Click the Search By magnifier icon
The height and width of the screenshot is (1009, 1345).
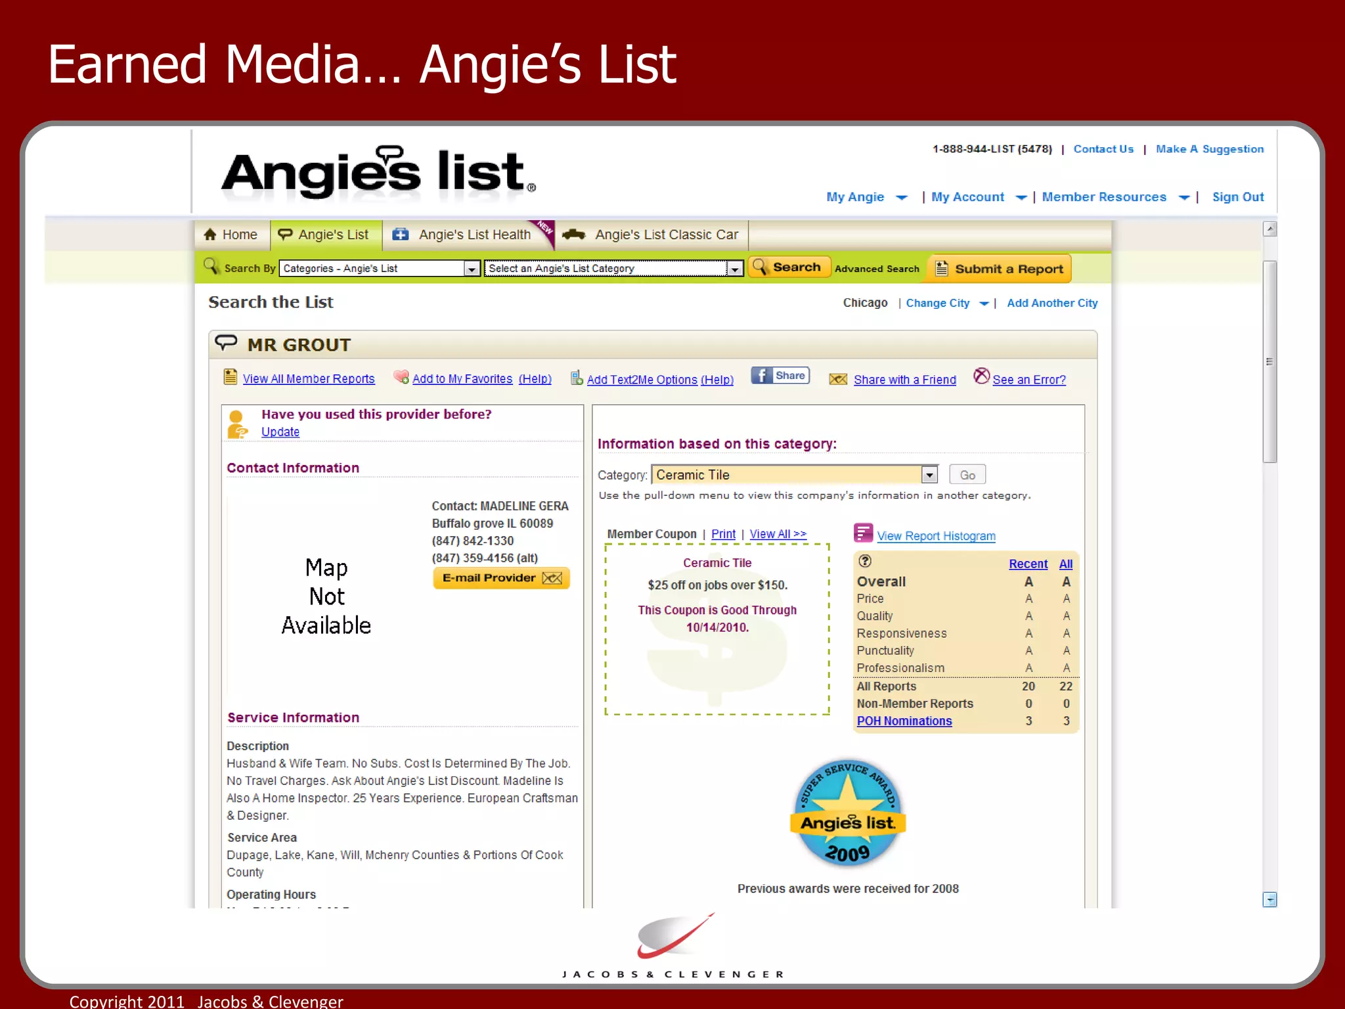pyautogui.click(x=211, y=267)
